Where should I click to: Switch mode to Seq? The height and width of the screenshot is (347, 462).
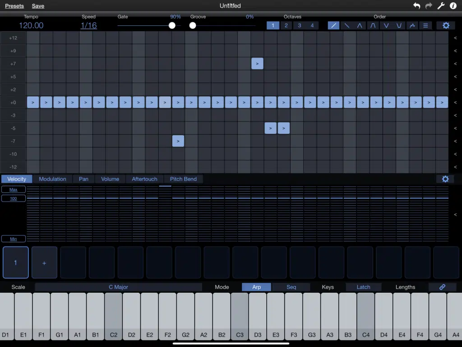point(291,287)
